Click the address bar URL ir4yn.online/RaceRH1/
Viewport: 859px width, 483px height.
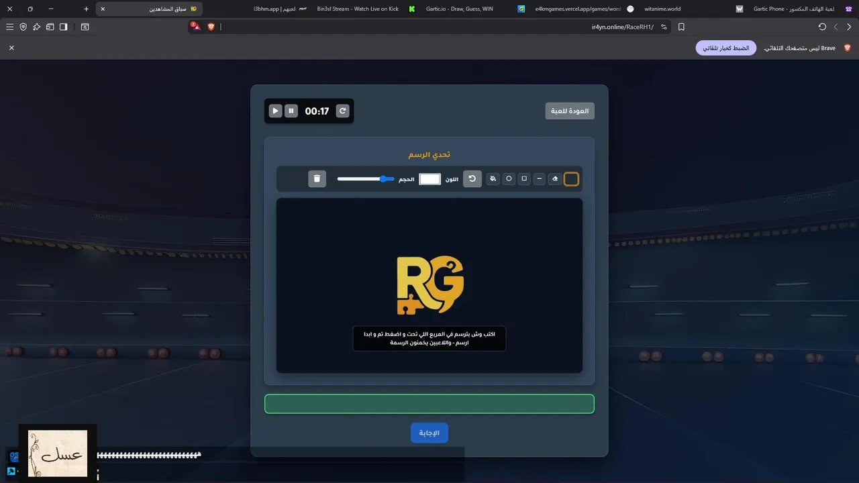click(x=622, y=27)
